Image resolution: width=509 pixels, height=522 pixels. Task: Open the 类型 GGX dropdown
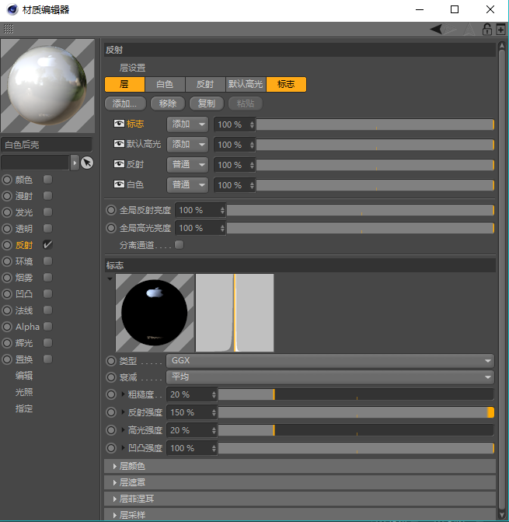[x=330, y=361]
